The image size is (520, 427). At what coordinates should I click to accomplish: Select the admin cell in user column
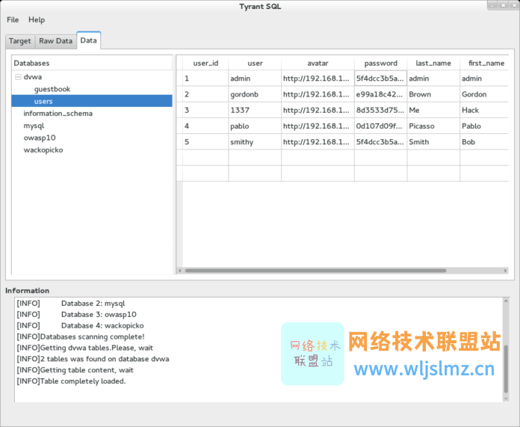[255, 79]
